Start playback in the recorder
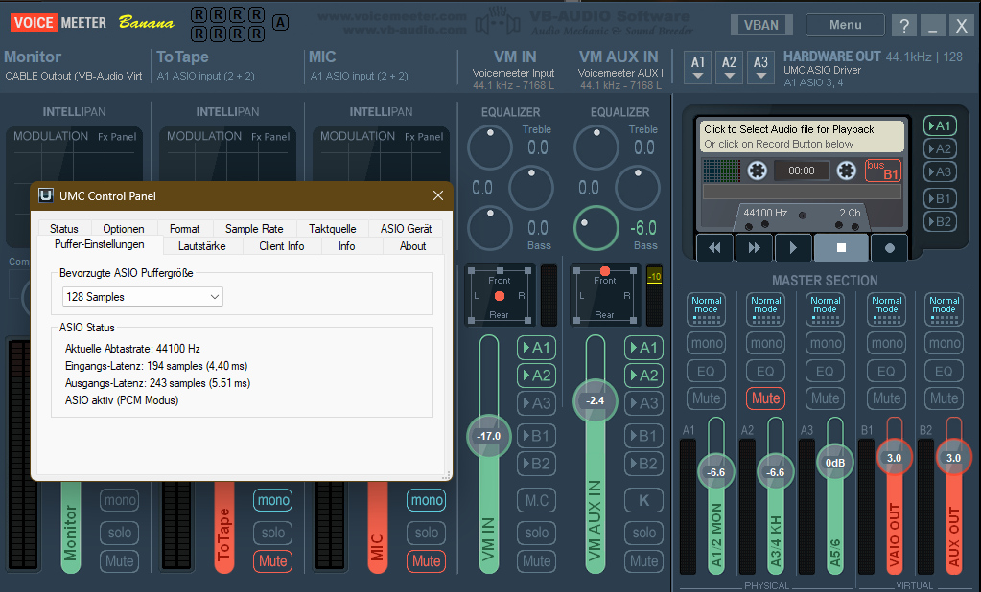Screen dimensions: 981x592 793,247
